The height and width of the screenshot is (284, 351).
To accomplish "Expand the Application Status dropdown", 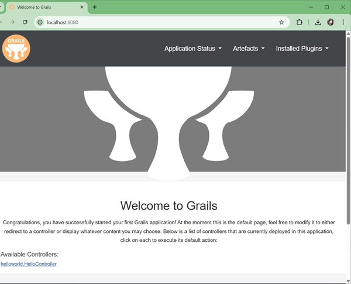I will [193, 49].
